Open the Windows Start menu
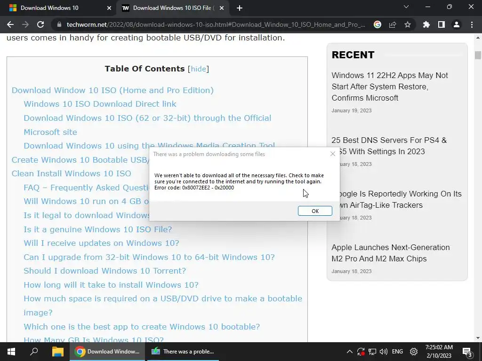Image resolution: width=482 pixels, height=361 pixels. pos(11,352)
